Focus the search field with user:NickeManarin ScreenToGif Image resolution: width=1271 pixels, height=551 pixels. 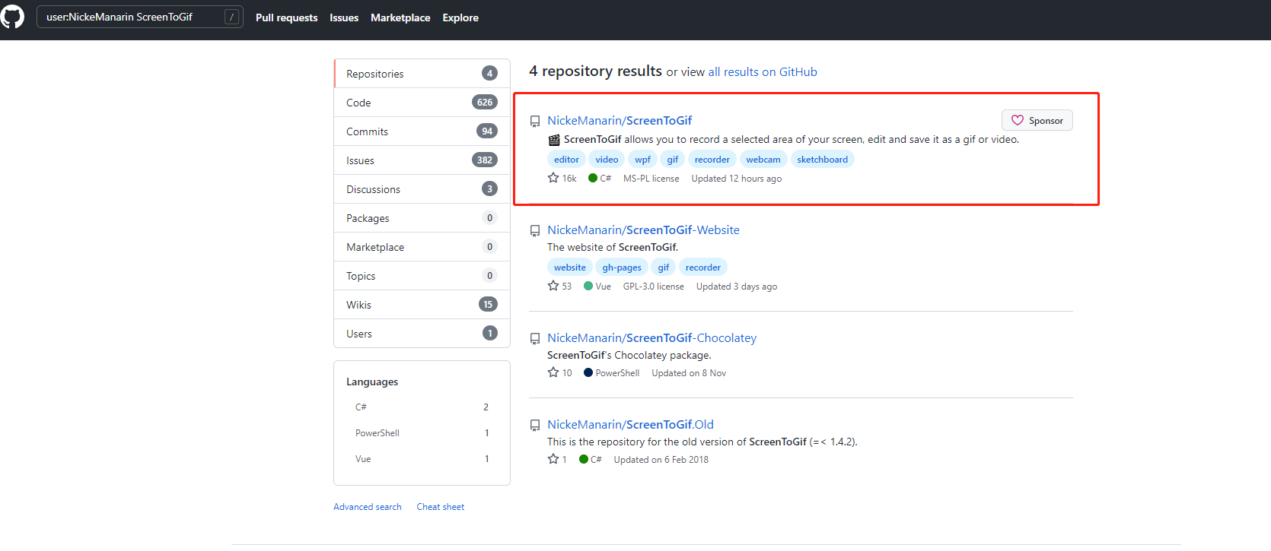(140, 17)
